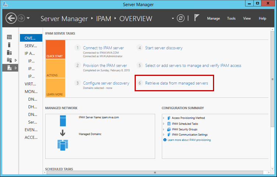Open the Dashboard icon in the left sidebar
Viewport: 277px width, 177px height.
(9, 37)
